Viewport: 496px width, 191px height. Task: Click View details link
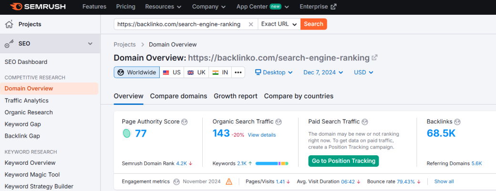pyautogui.click(x=262, y=135)
